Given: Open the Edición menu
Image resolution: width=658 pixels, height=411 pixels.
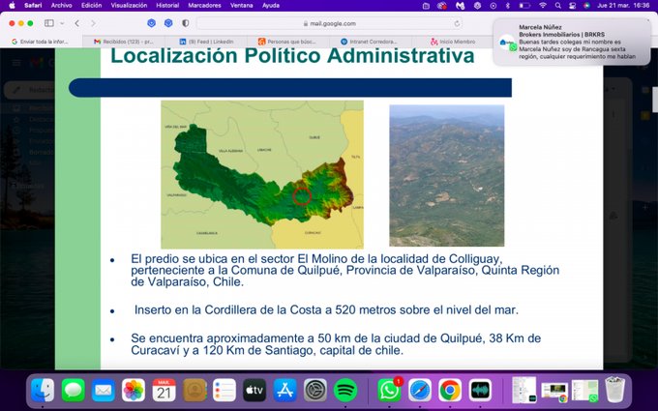Looking at the screenshot, I should tap(92, 6).
